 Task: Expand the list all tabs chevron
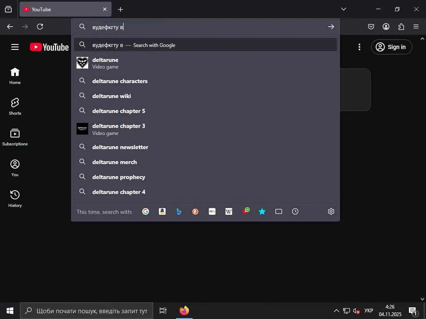tap(343, 9)
